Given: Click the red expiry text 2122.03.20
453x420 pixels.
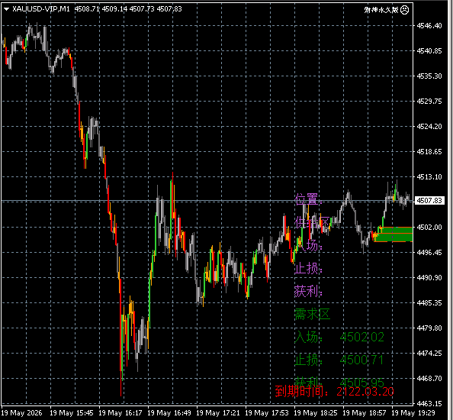Looking at the screenshot, I should pyautogui.click(x=365, y=392).
